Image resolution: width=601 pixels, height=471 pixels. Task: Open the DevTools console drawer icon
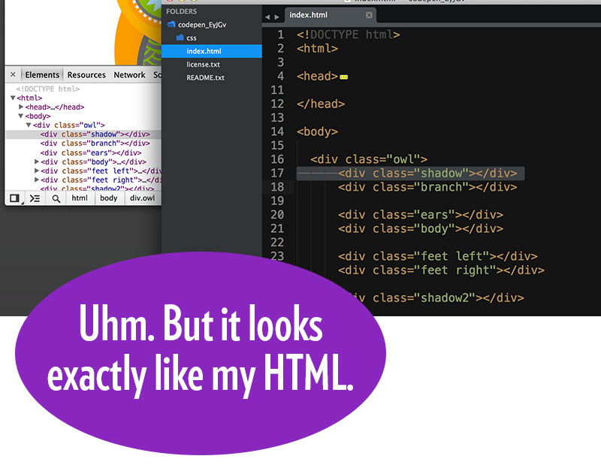coord(35,198)
